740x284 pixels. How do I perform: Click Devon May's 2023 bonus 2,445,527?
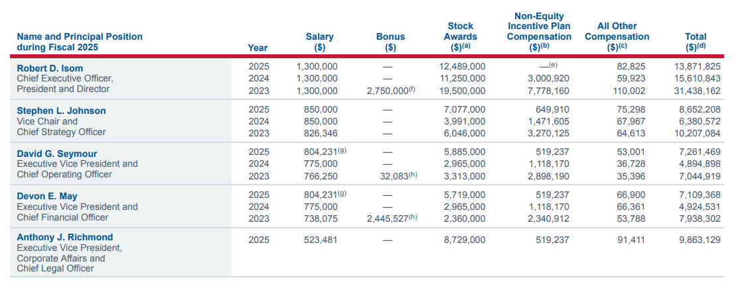388,218
